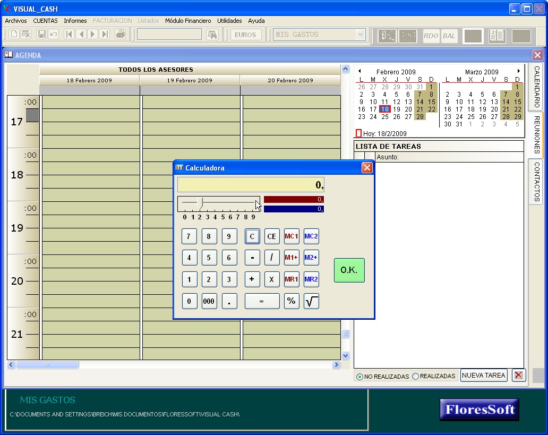Select the REALIZADAS radio button

click(x=416, y=376)
